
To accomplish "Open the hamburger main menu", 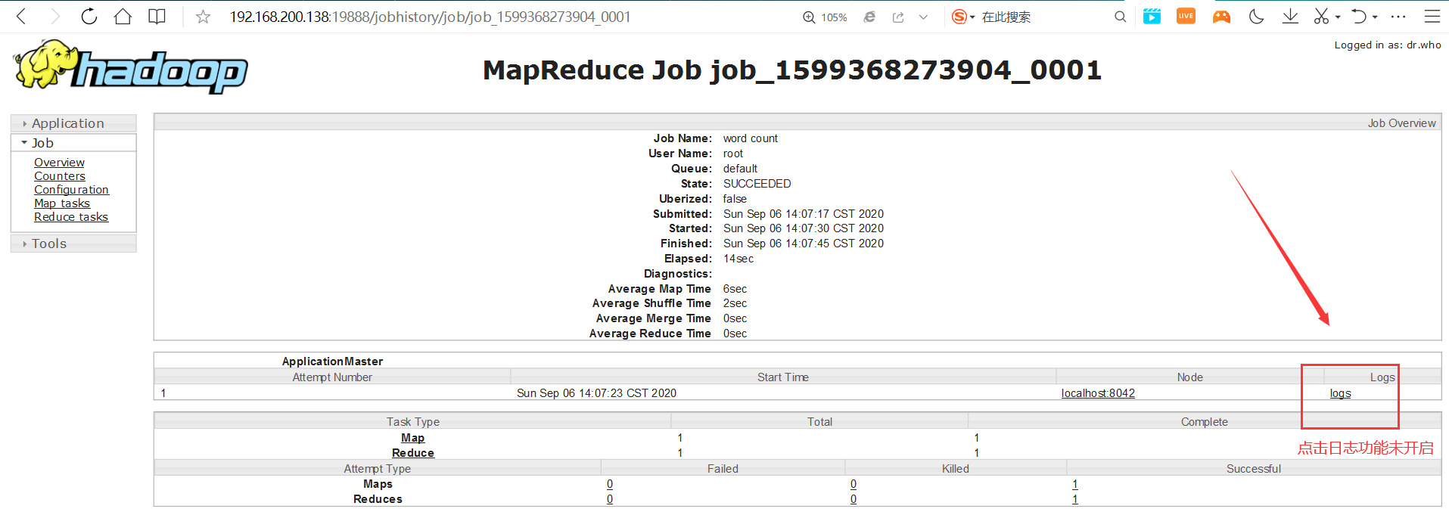I will (x=1432, y=17).
